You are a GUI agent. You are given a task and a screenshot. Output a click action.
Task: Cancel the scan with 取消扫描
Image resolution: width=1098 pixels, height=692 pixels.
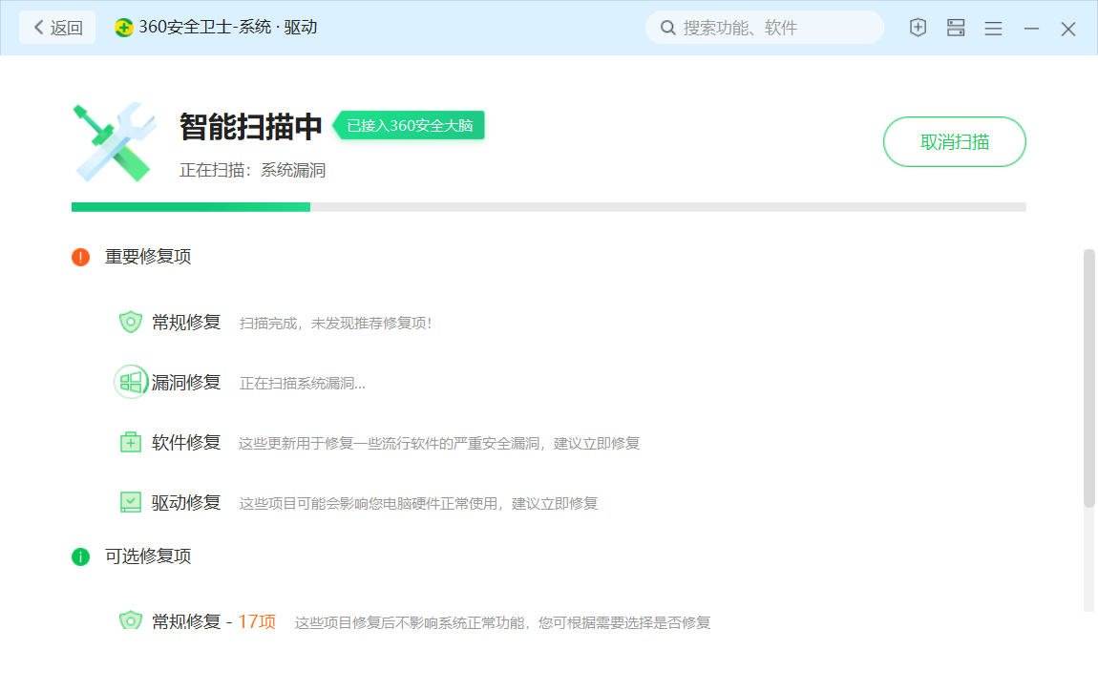tap(954, 142)
